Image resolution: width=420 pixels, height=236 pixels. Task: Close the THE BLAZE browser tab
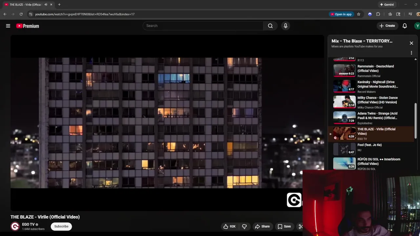tap(51, 5)
